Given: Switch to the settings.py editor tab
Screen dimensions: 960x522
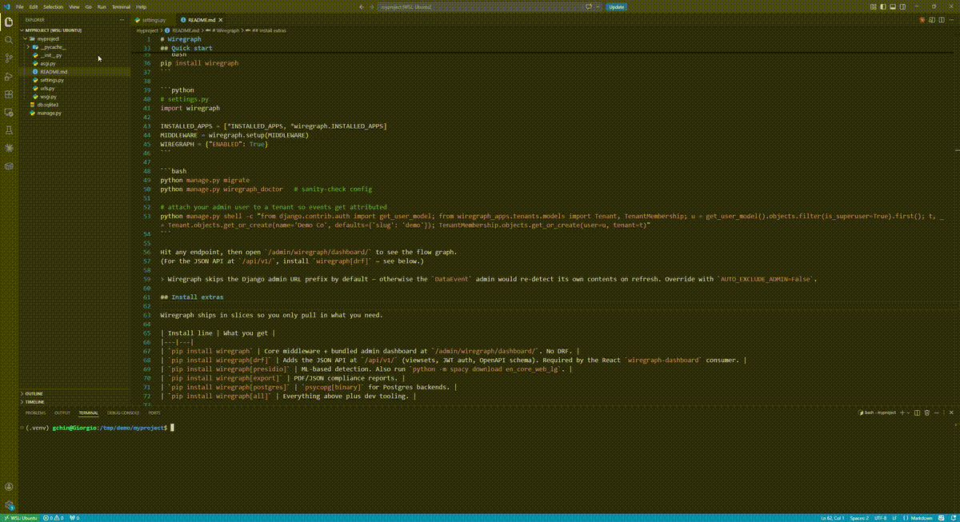Looking at the screenshot, I should tap(153, 19).
